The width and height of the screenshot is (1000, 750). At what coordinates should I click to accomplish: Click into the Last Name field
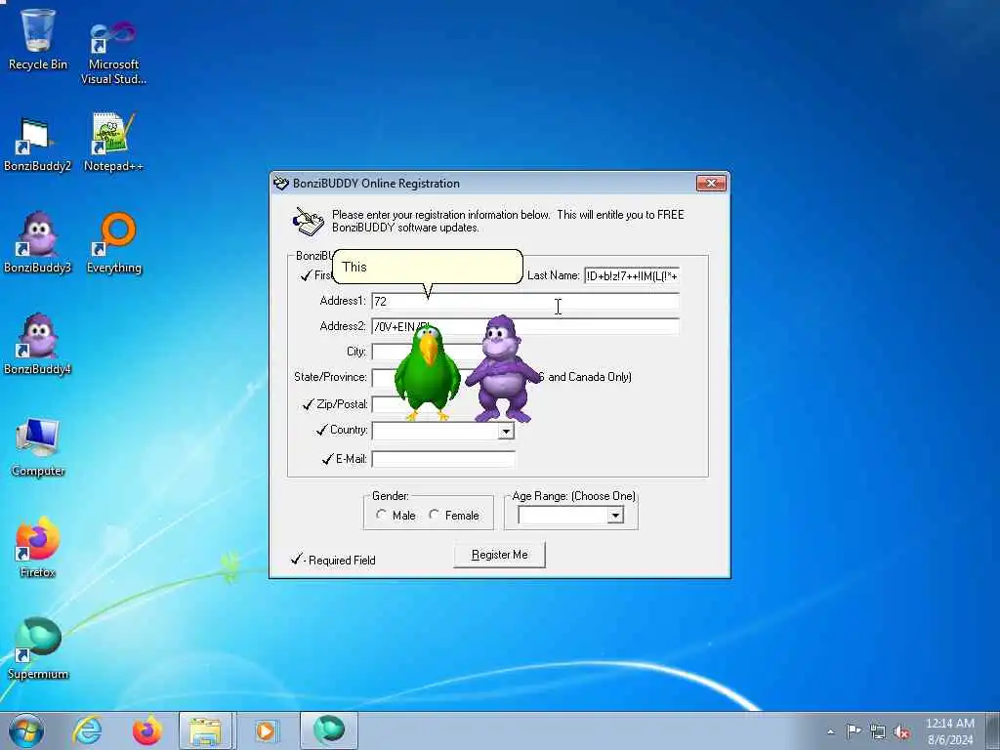coord(632,275)
